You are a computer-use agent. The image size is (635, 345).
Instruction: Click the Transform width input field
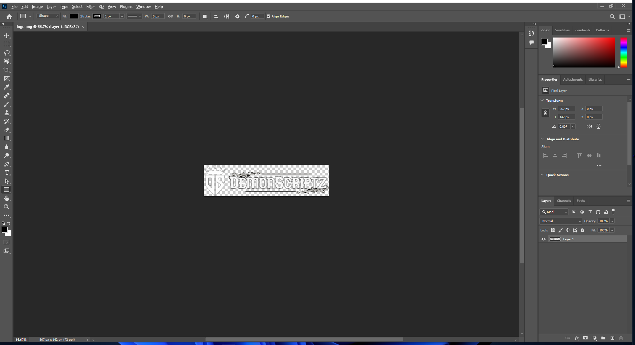click(566, 109)
